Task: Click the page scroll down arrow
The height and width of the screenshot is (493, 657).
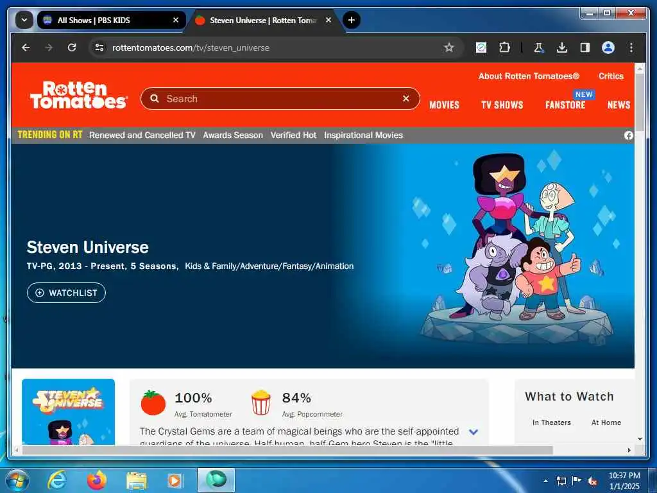Action: click(x=640, y=439)
